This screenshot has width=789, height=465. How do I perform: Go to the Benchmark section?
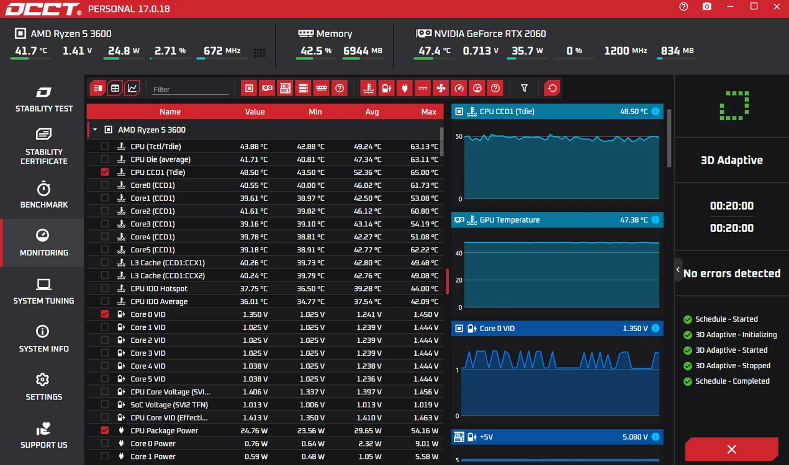click(43, 195)
